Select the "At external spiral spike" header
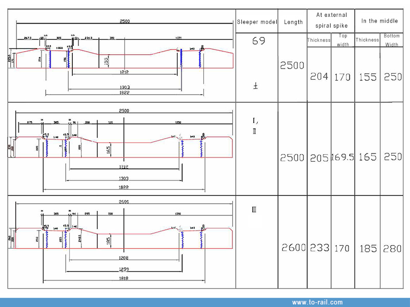Viewport: 410px width, 307px height. pyautogui.click(x=331, y=20)
